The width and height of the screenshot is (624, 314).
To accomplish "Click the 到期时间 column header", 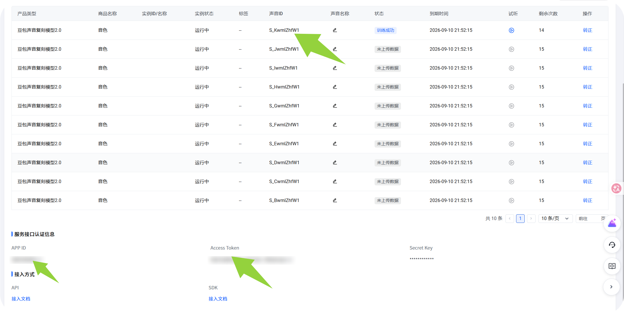I will click(x=439, y=13).
